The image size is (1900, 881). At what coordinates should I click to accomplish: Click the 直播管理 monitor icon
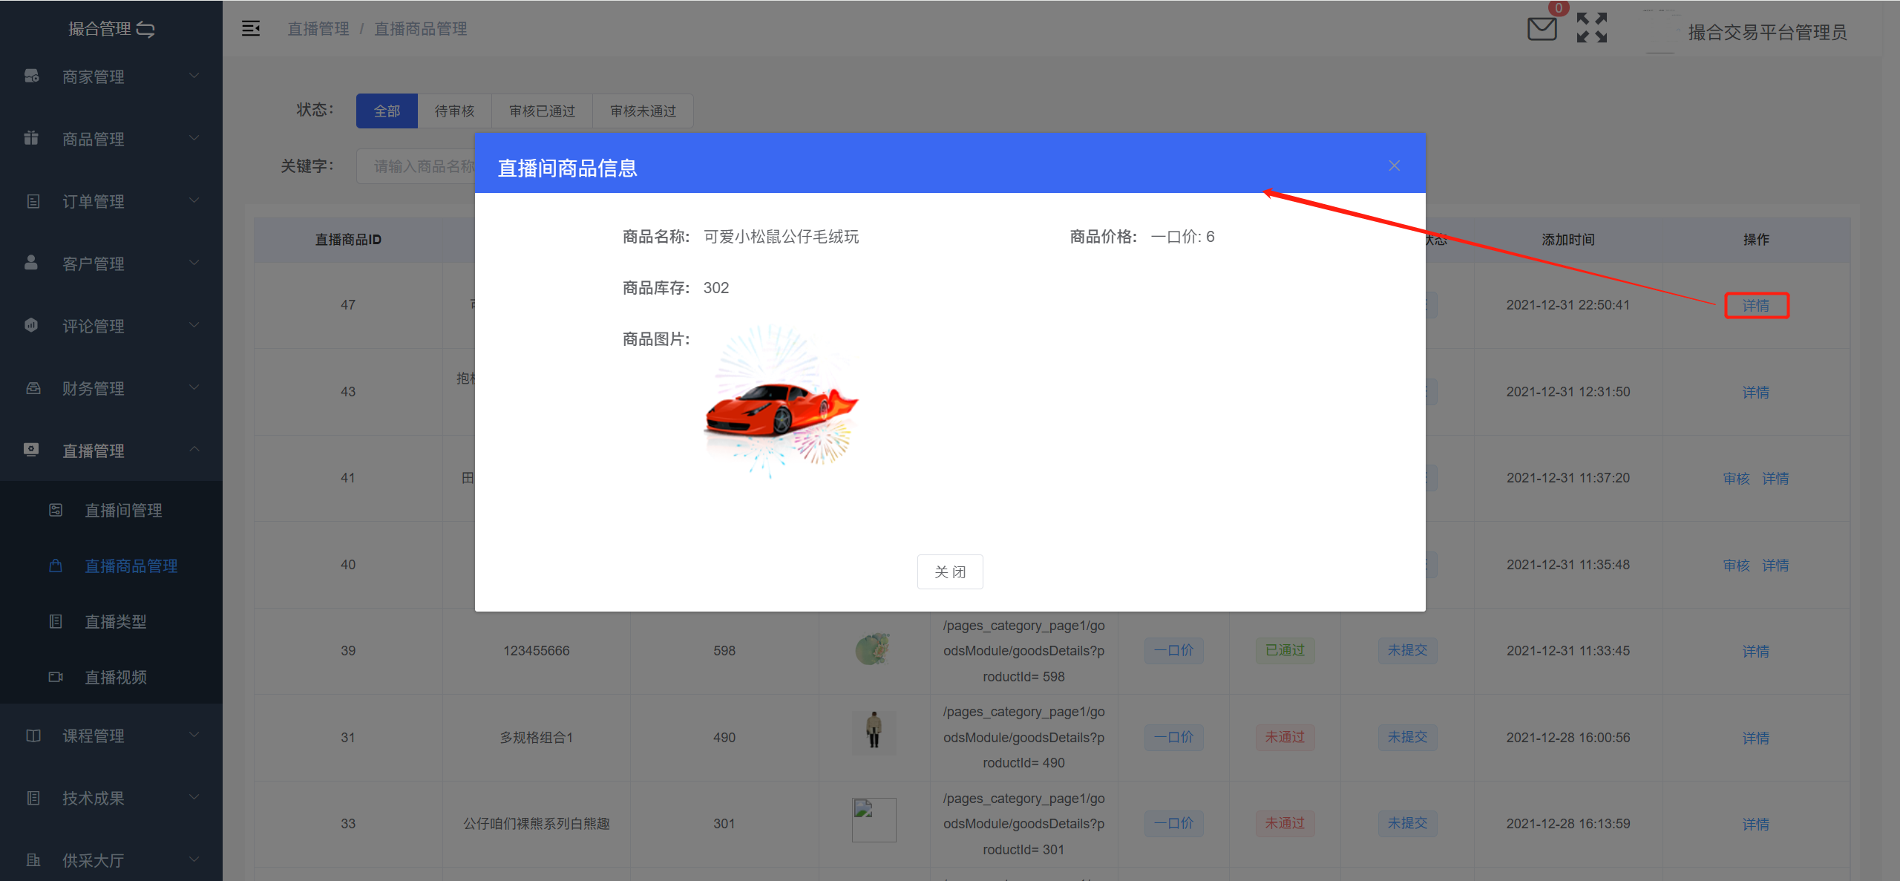(x=31, y=450)
